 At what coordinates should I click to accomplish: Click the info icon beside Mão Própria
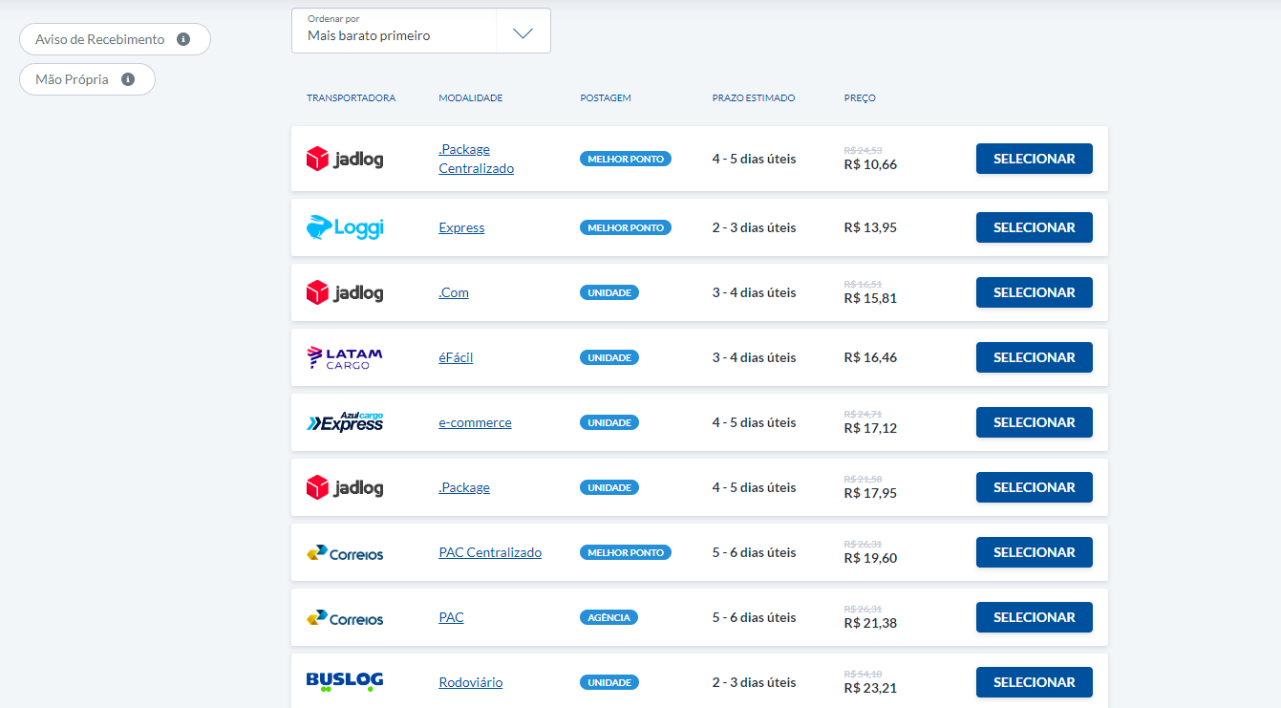pyautogui.click(x=127, y=79)
